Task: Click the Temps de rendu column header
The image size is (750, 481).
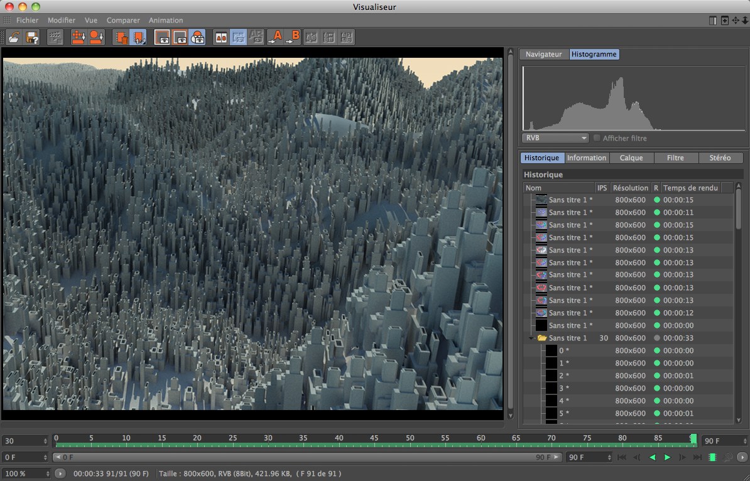Action: click(690, 188)
